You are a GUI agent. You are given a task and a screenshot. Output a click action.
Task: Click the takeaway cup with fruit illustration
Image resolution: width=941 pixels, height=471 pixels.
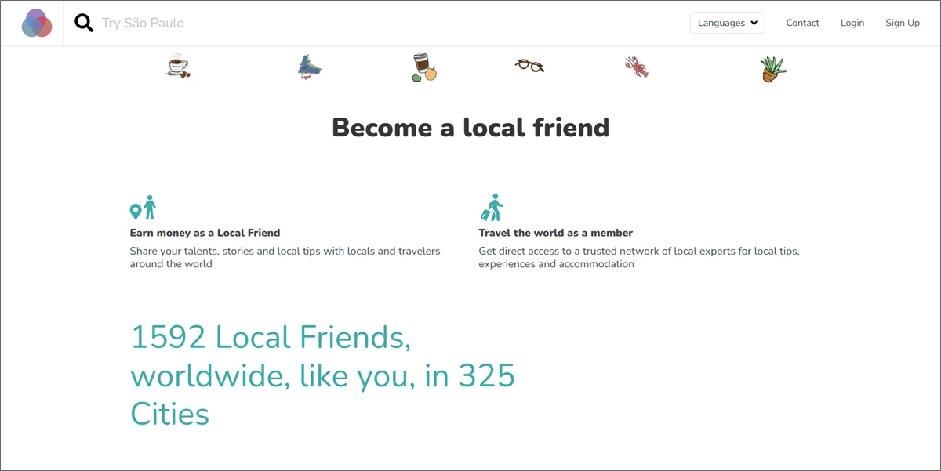coord(424,67)
